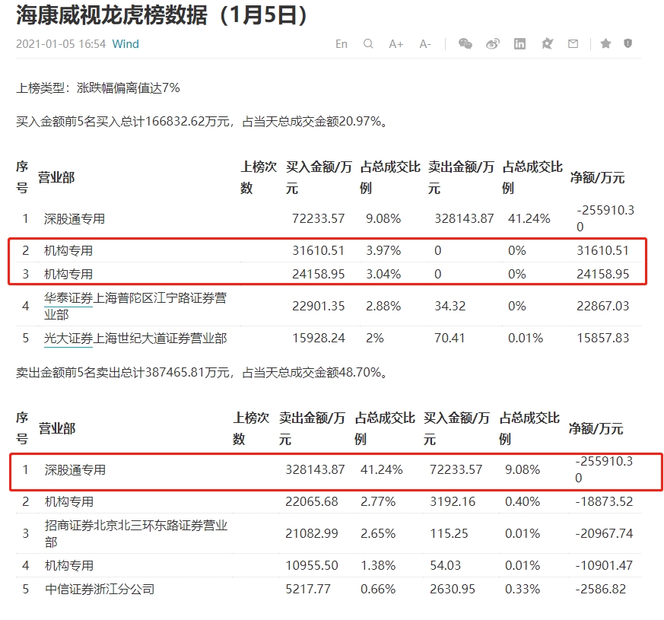Click the sell amount 70.41
Image resolution: width=664 pixels, height=620 pixels.
click(x=450, y=339)
